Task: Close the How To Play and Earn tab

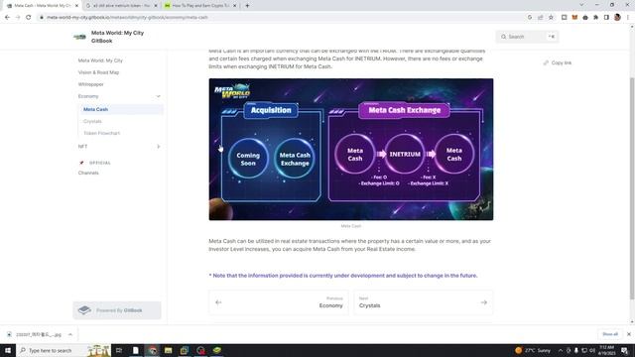Action: [234, 6]
